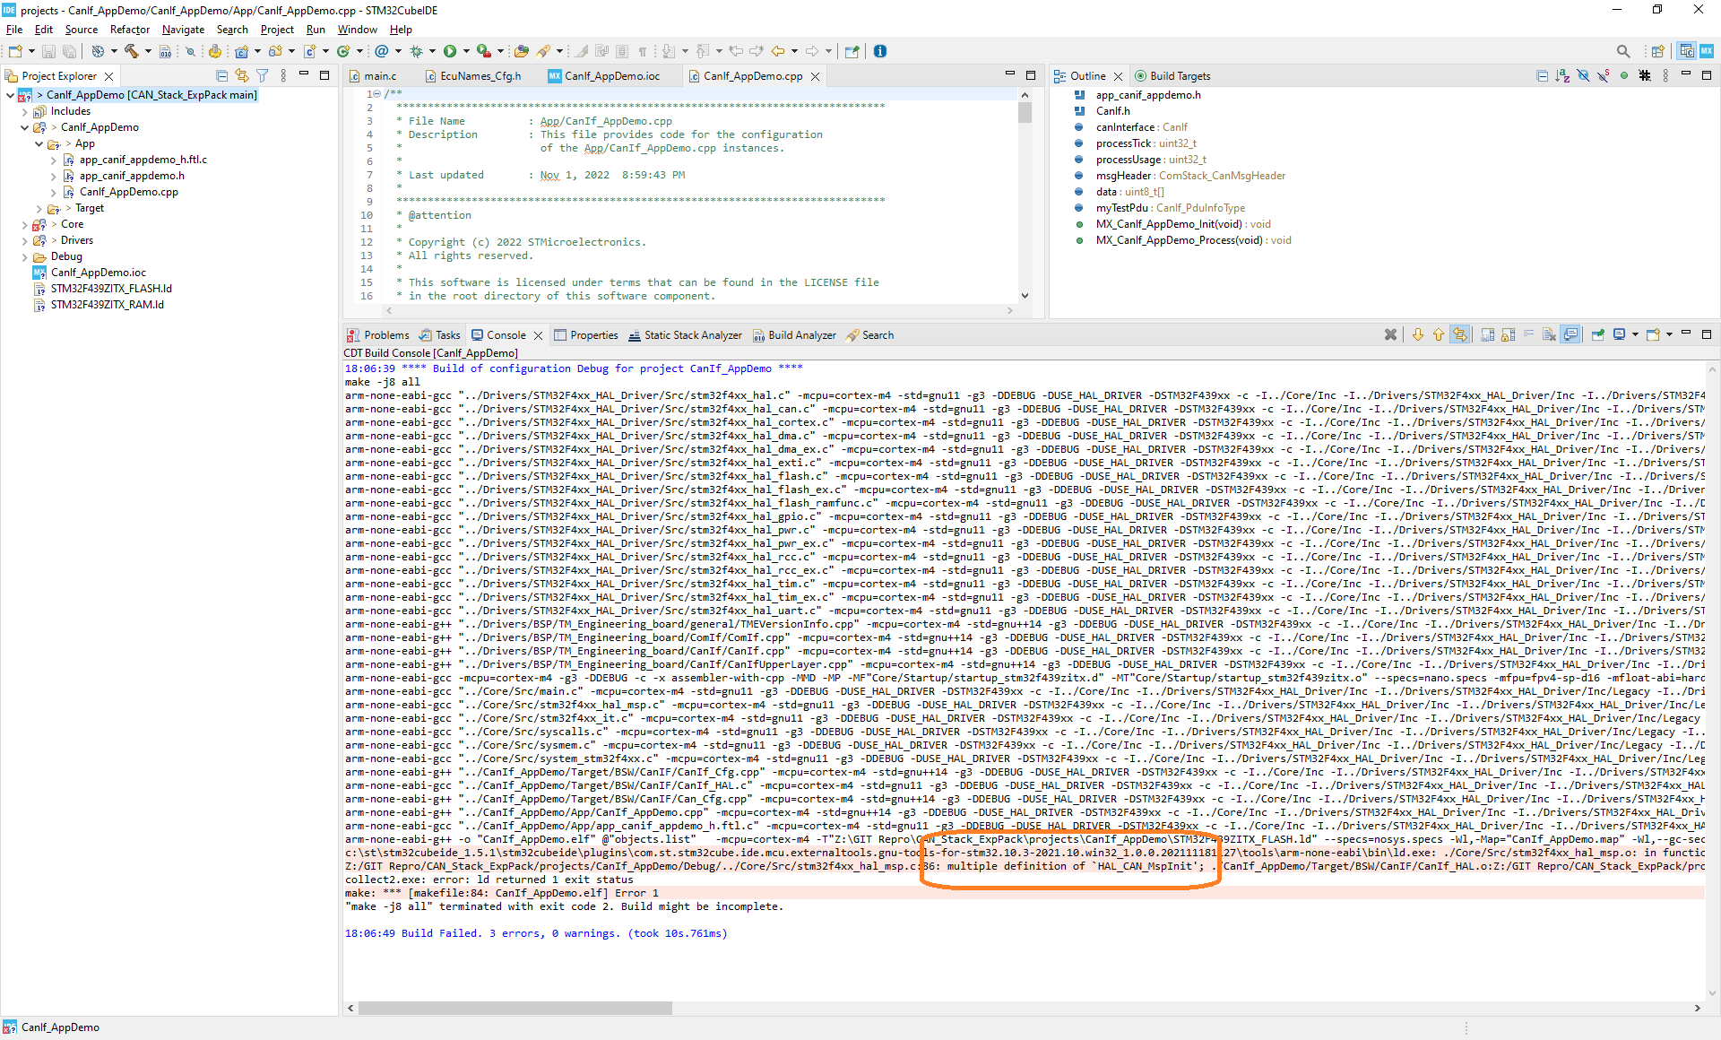Collapse all in Outline view

[x=1542, y=76]
